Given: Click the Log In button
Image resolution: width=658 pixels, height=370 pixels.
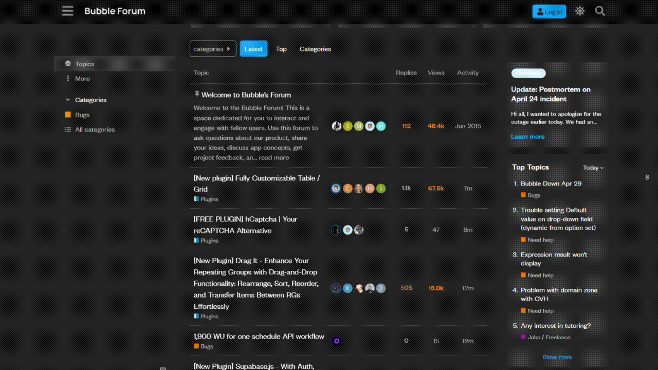Looking at the screenshot, I should tap(549, 11).
